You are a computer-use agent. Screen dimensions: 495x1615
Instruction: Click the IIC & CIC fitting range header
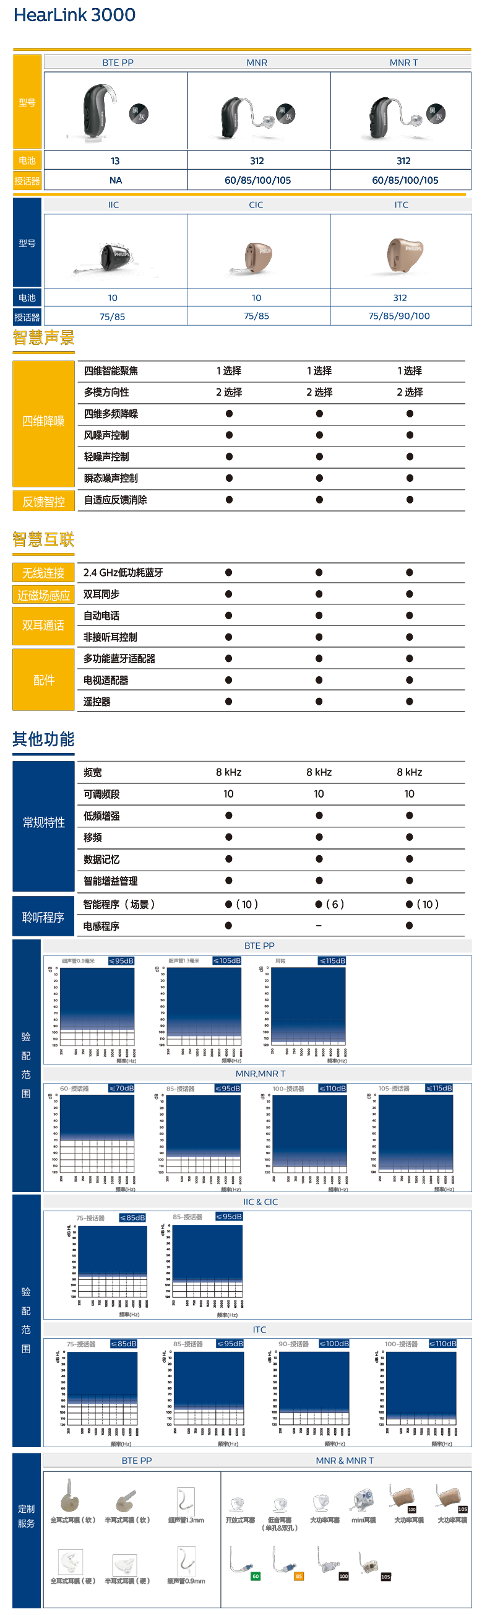tap(260, 1201)
